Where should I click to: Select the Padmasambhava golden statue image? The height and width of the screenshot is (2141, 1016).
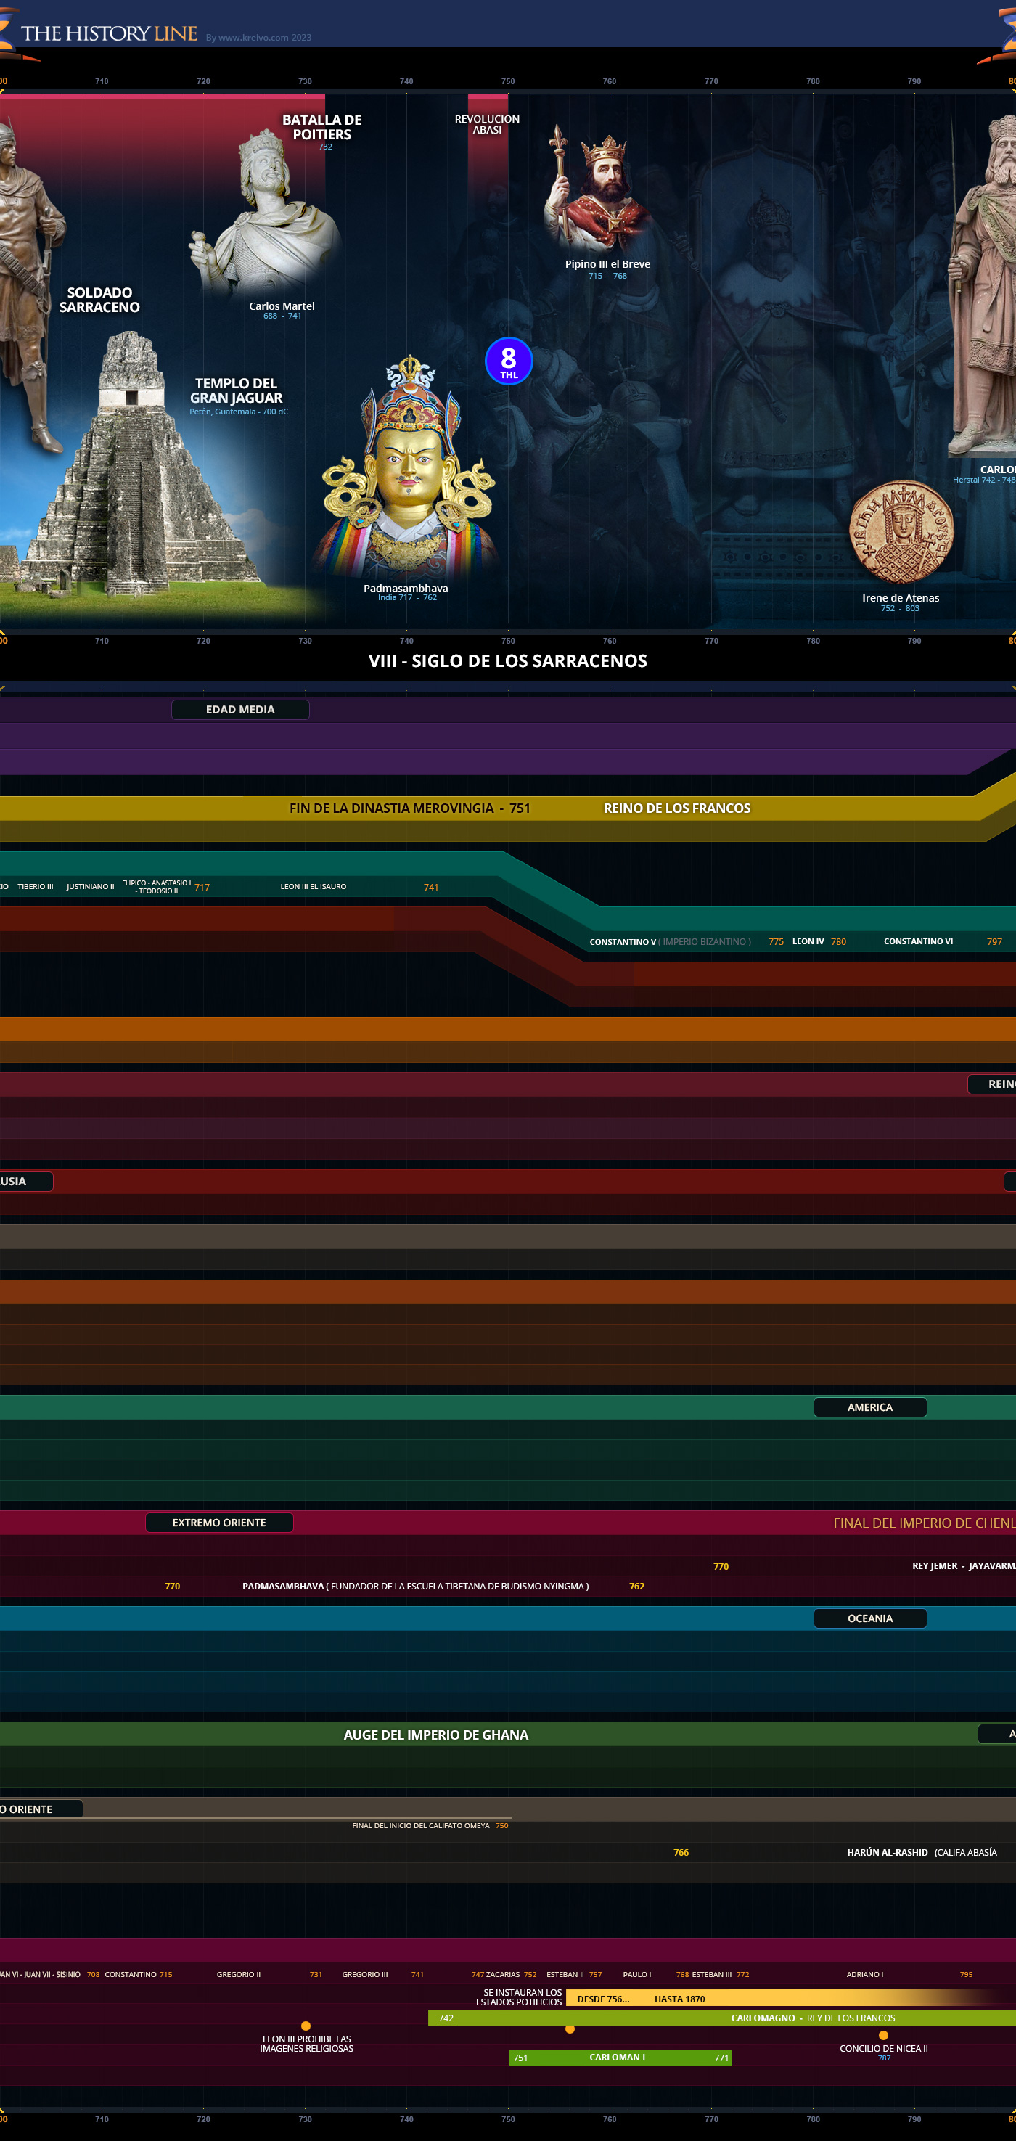tap(409, 466)
